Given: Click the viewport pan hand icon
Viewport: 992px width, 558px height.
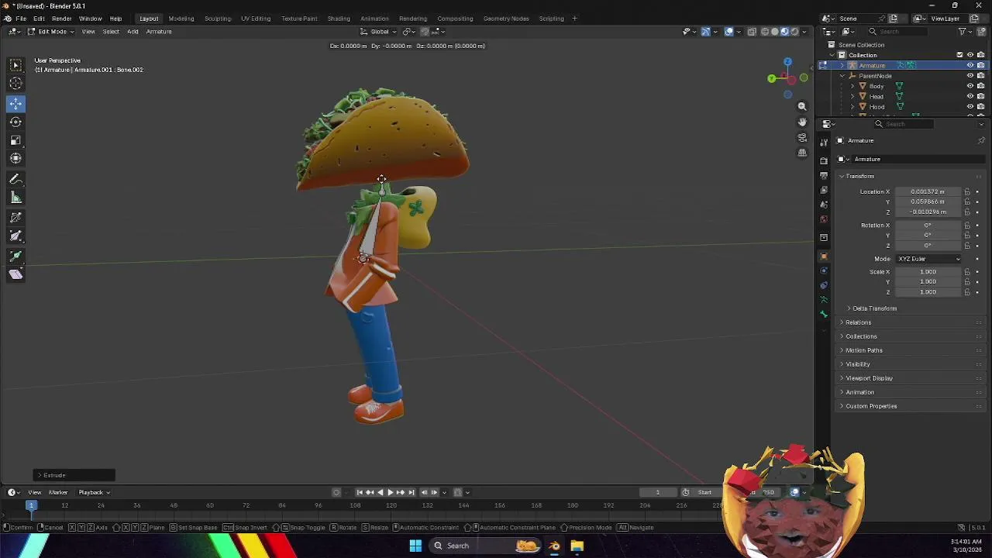Looking at the screenshot, I should 802,122.
